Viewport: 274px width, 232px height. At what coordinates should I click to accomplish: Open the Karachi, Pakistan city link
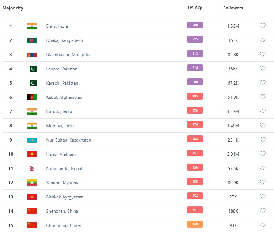(x=62, y=83)
